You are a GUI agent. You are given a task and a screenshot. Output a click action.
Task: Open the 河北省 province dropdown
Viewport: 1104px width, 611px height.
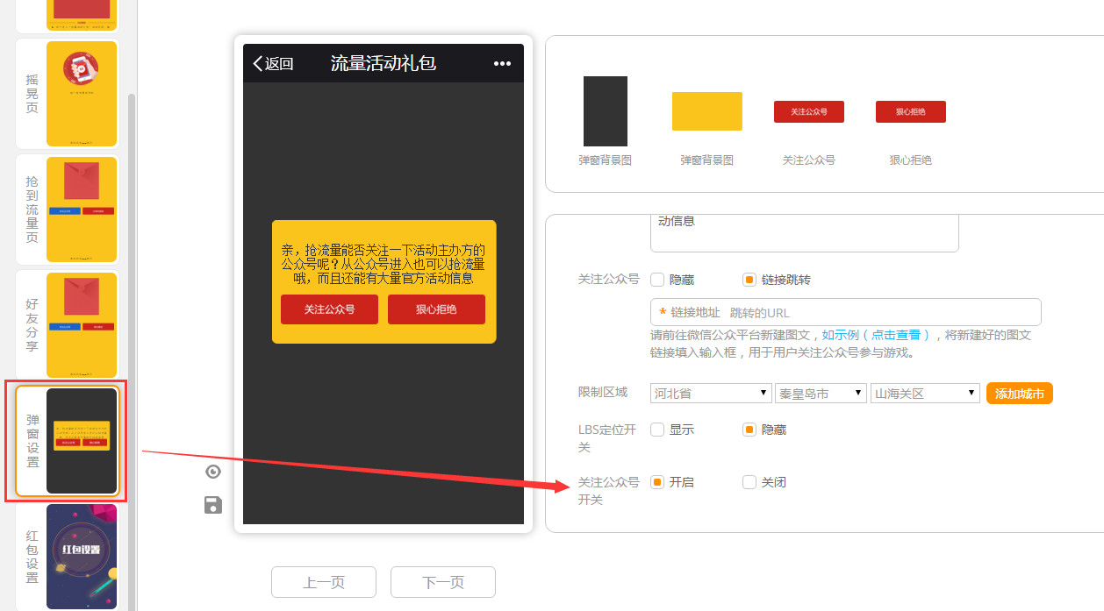tap(711, 394)
